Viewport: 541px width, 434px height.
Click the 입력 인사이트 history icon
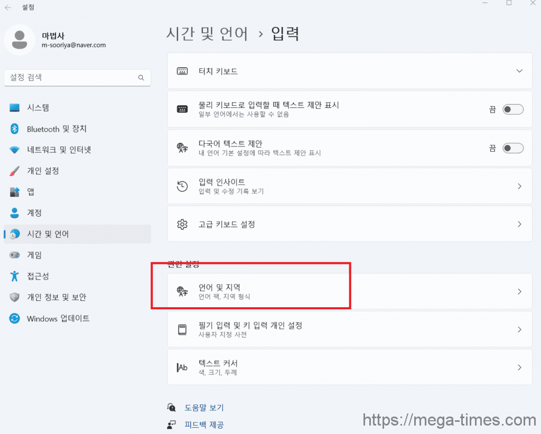(182, 186)
